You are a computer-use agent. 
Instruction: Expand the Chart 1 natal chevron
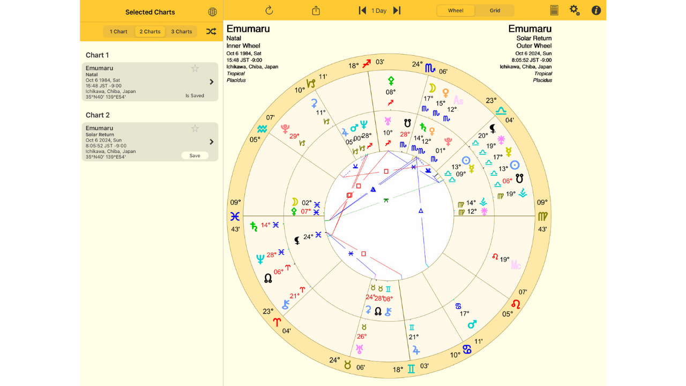tap(211, 82)
